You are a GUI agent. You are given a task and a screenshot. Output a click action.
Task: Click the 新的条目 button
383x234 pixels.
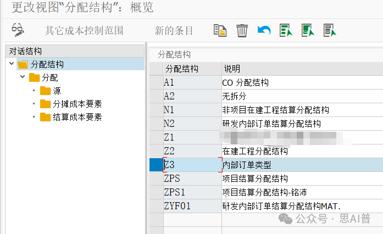pyautogui.click(x=174, y=30)
